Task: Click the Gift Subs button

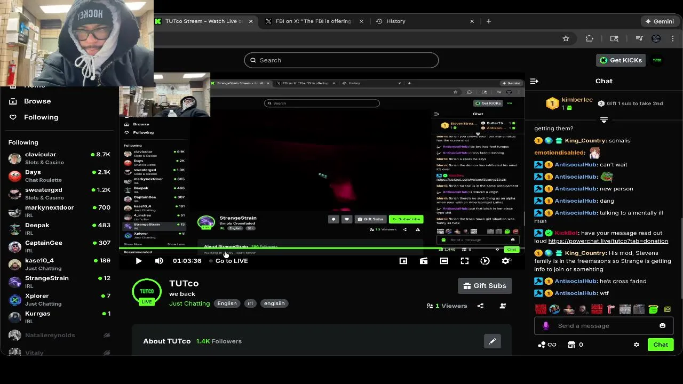Action: click(485, 286)
